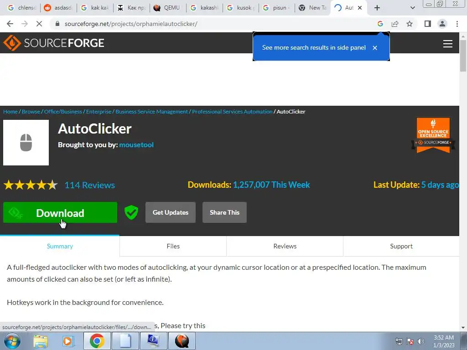Click the taskbar clock
This screenshot has width=467, height=350.
444,341
